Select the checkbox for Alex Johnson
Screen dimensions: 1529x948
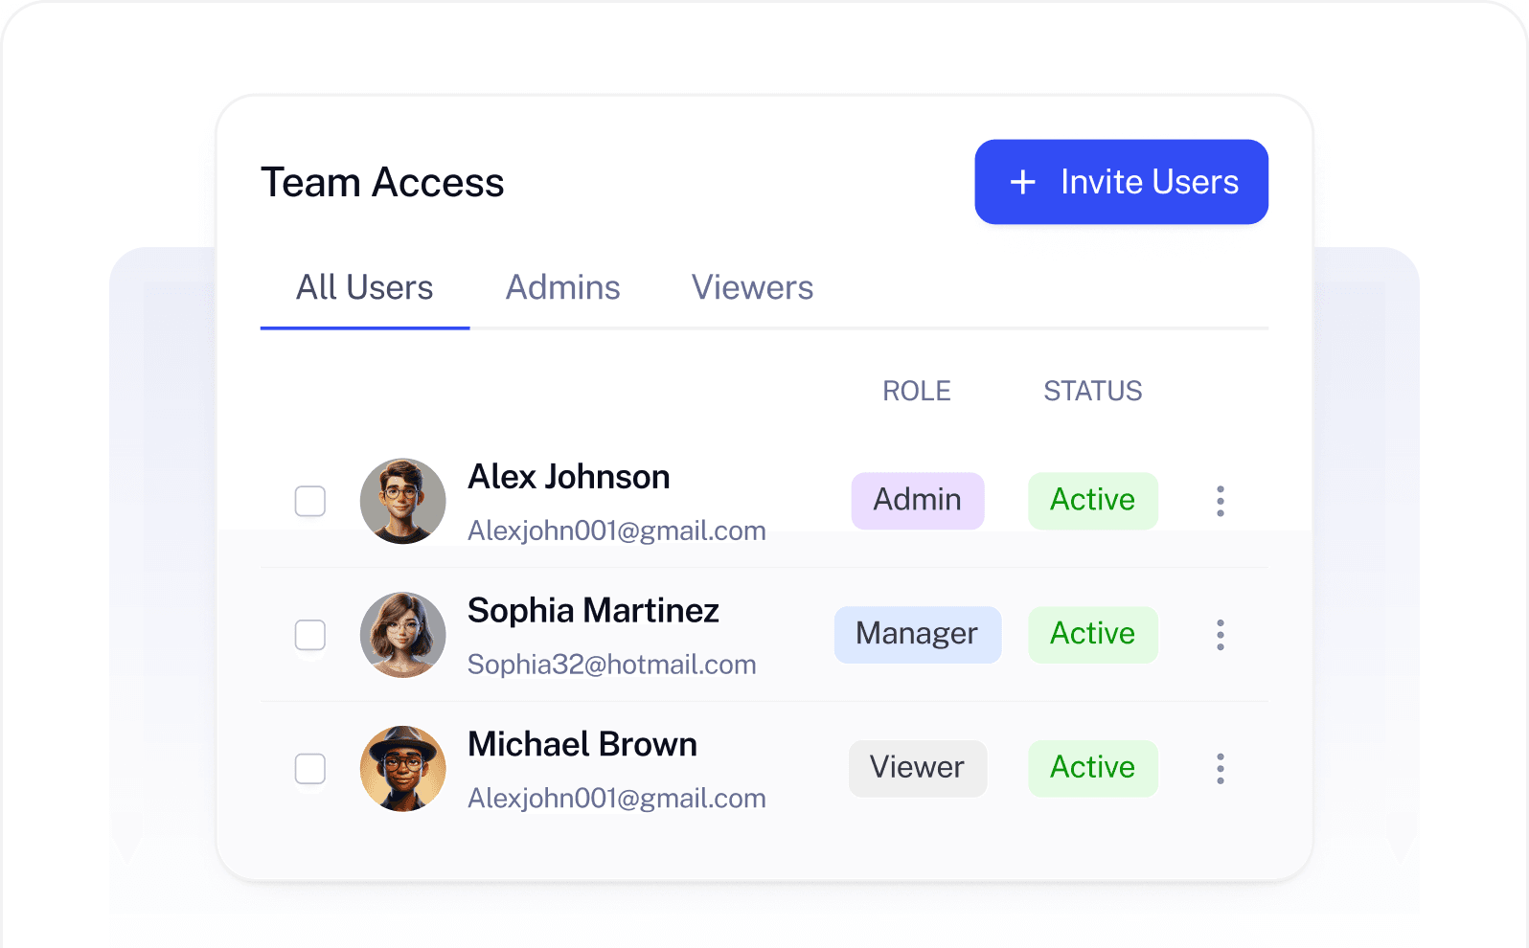310,501
